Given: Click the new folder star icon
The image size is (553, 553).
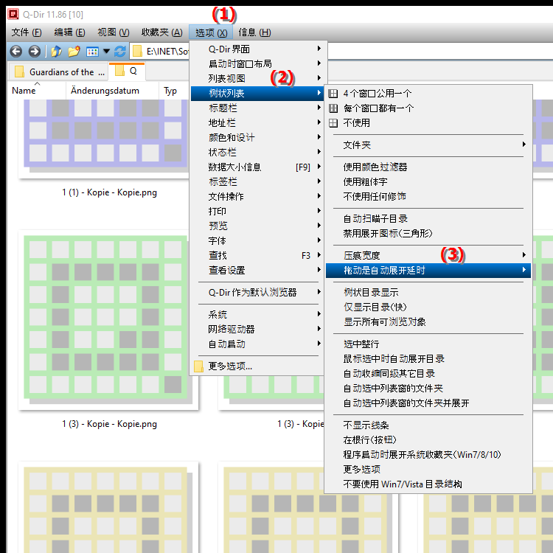Looking at the screenshot, I should [x=74, y=52].
